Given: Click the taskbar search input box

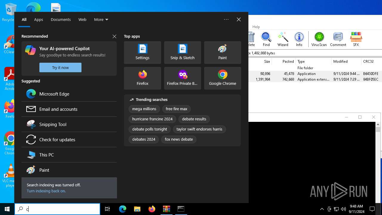Looking at the screenshot, I should coord(57,209).
